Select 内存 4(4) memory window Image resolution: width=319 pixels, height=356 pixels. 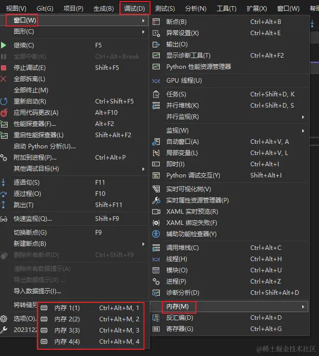pyautogui.click(x=91, y=342)
